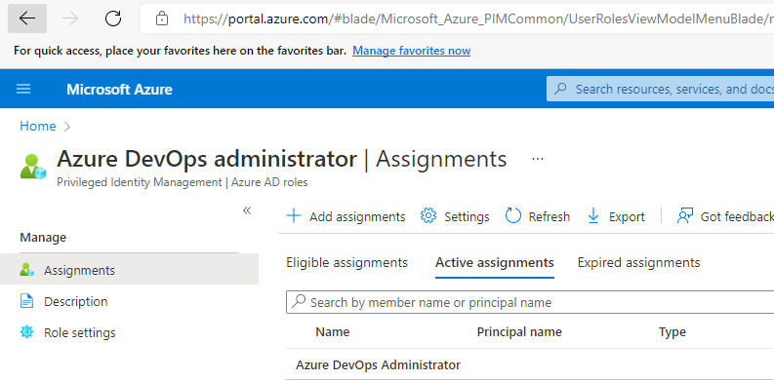Viewport: 774px width, 381px height.
Task: Click the Type column header
Action: [x=672, y=332]
